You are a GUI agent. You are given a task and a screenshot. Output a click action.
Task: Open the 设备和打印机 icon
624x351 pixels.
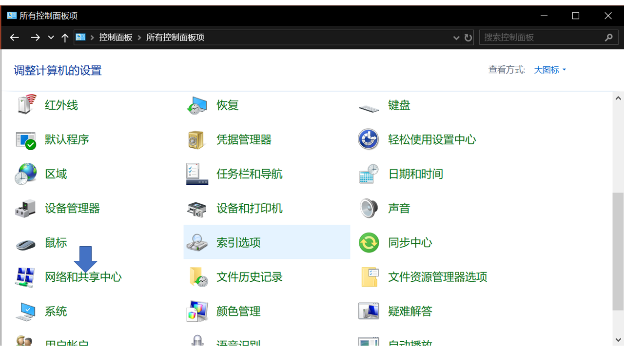[197, 209]
